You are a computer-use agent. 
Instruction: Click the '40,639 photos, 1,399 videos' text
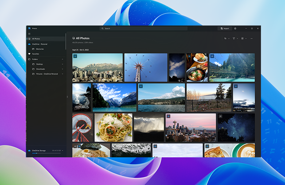click(x=83, y=43)
